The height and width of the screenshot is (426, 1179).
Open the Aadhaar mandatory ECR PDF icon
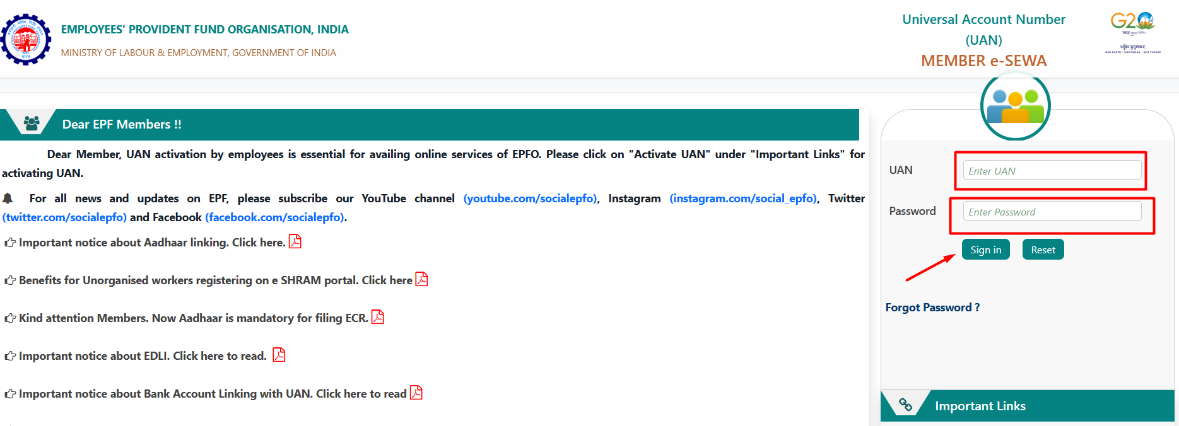point(377,317)
